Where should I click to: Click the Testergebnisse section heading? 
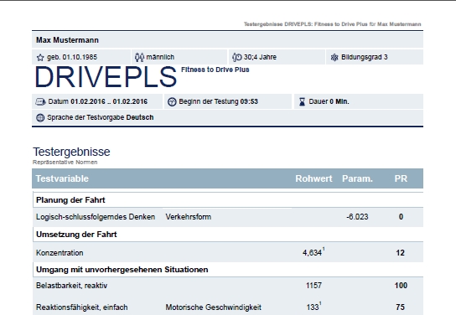[x=71, y=152]
